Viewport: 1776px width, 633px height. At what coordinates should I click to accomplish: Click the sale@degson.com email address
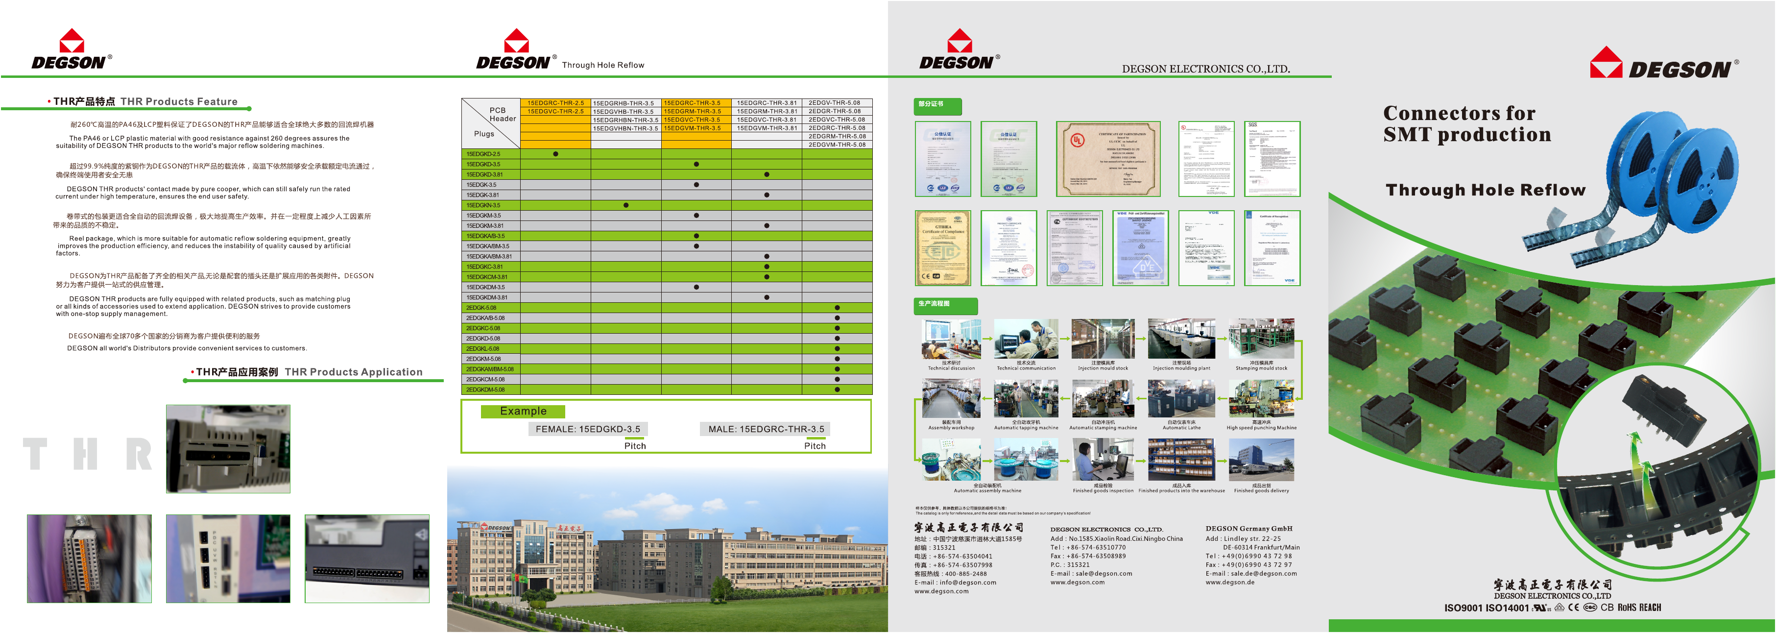tap(1104, 574)
